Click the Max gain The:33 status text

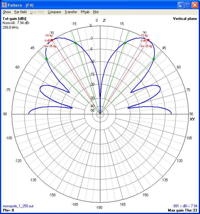pos(183,210)
